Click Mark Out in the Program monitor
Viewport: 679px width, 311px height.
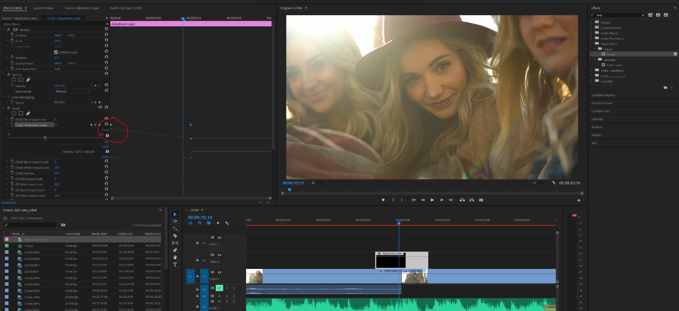(x=402, y=200)
